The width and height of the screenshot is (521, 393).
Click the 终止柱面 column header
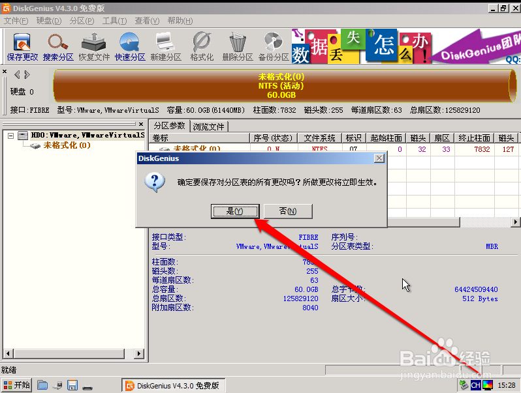474,138
